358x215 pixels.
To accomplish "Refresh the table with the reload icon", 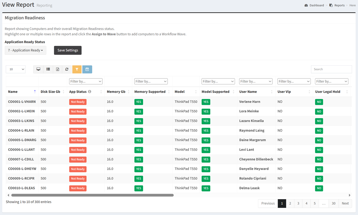I will pyautogui.click(x=67, y=69).
